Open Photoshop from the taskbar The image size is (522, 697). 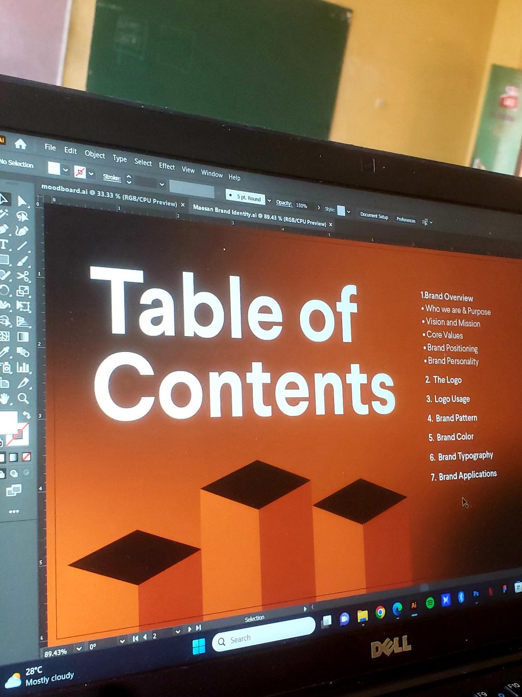[476, 594]
